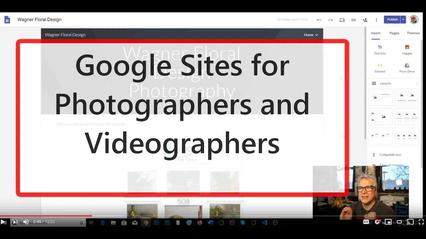Switch the video to miniplayer
The width and height of the screenshot is (426, 239).
388,222
